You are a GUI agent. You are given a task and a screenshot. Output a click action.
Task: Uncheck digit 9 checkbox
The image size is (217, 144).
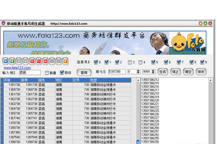click(x=202, y=62)
